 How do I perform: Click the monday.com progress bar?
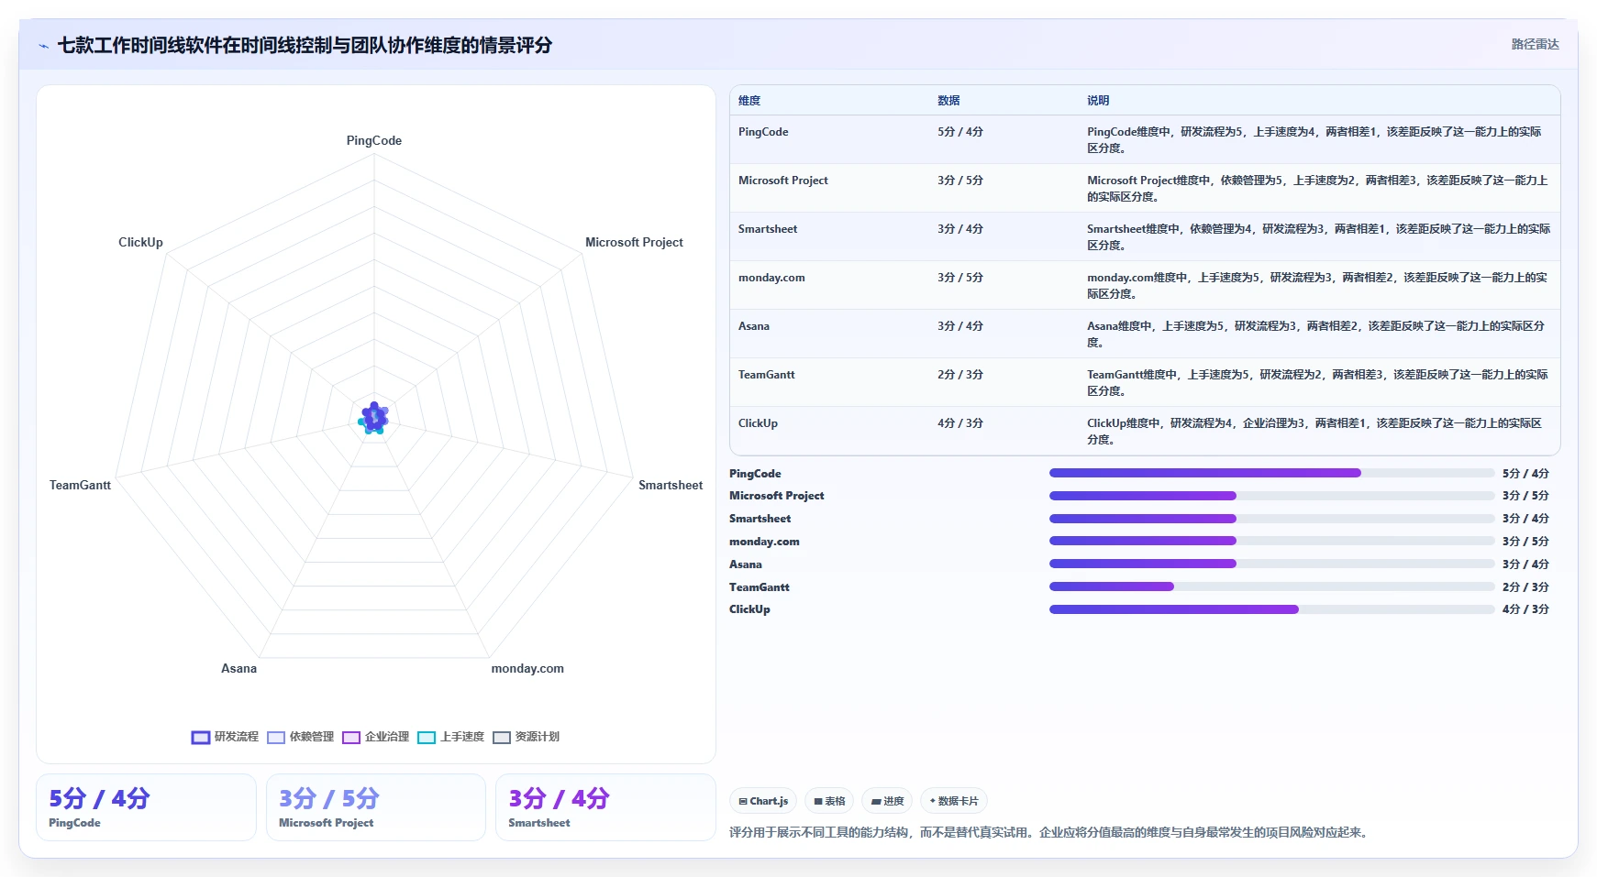pos(1271,541)
